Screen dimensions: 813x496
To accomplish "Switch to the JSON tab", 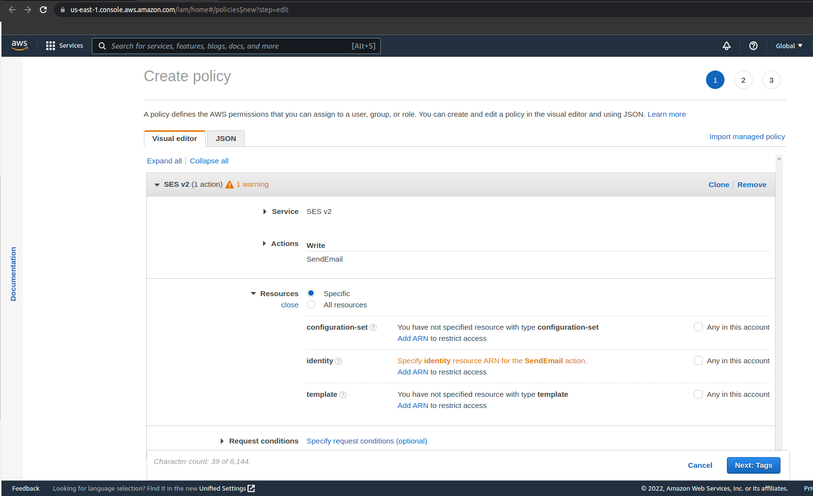I will click(225, 138).
